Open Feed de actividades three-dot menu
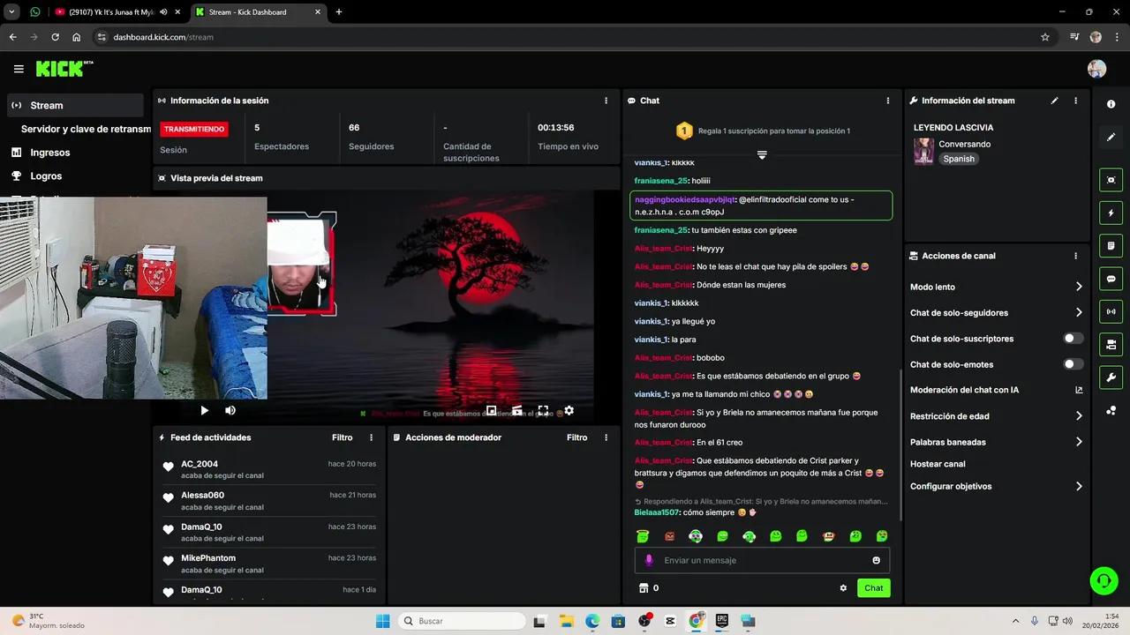This screenshot has width=1130, height=635. tap(371, 437)
